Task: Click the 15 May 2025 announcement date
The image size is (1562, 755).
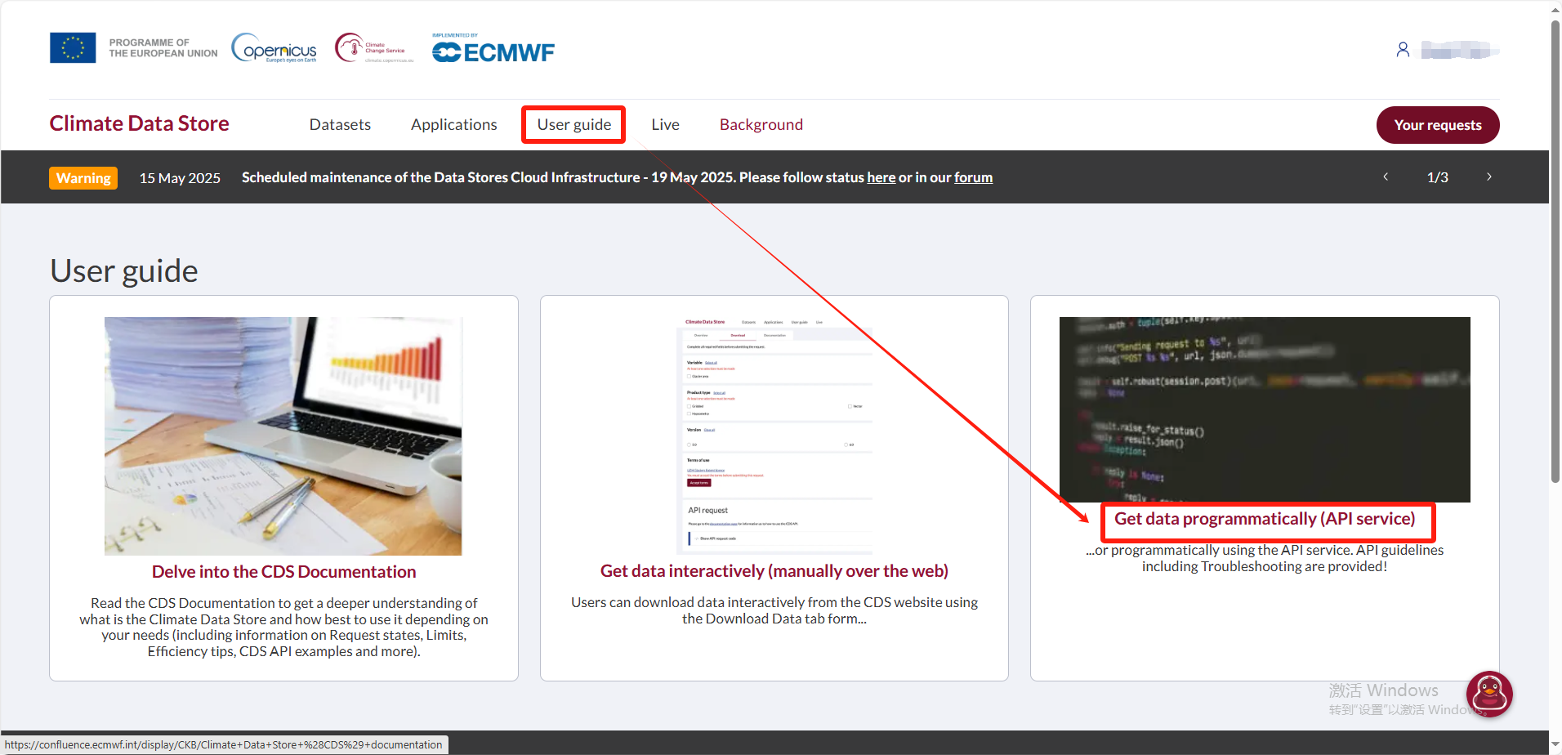Action: 180,178
